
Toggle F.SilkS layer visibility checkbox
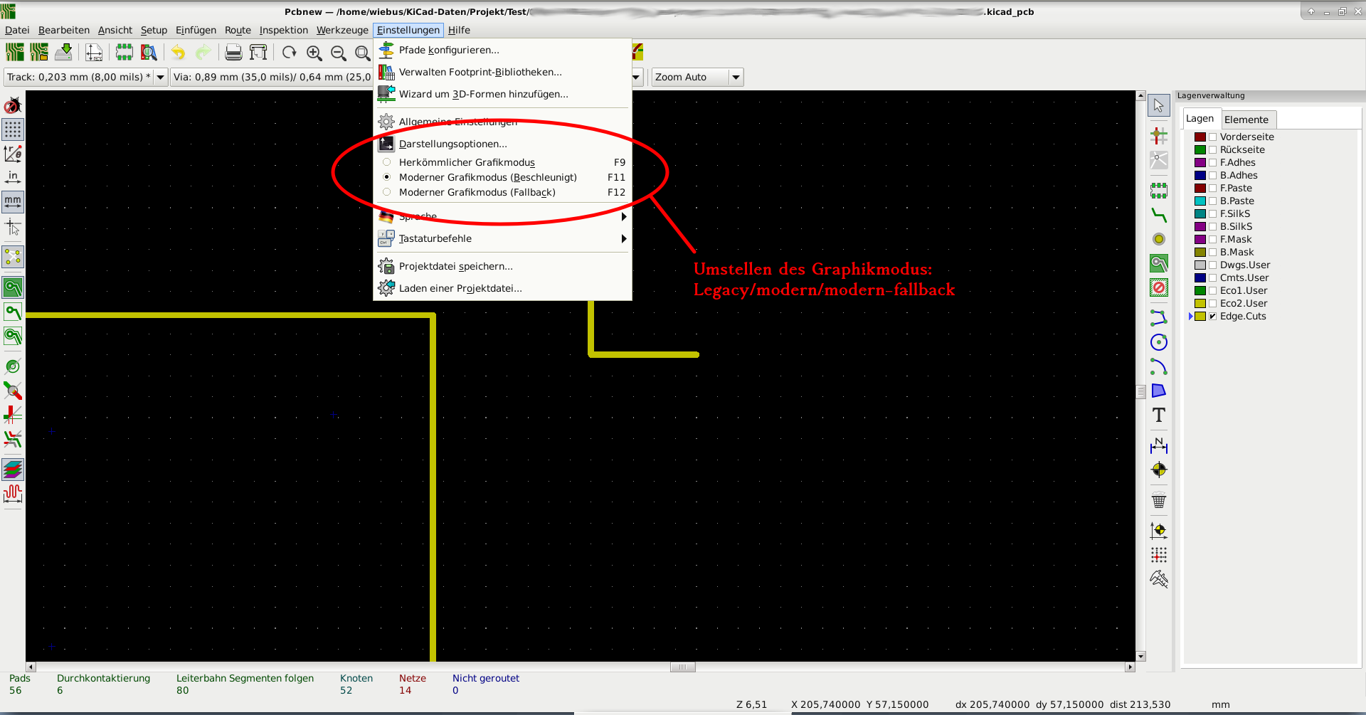1212,213
